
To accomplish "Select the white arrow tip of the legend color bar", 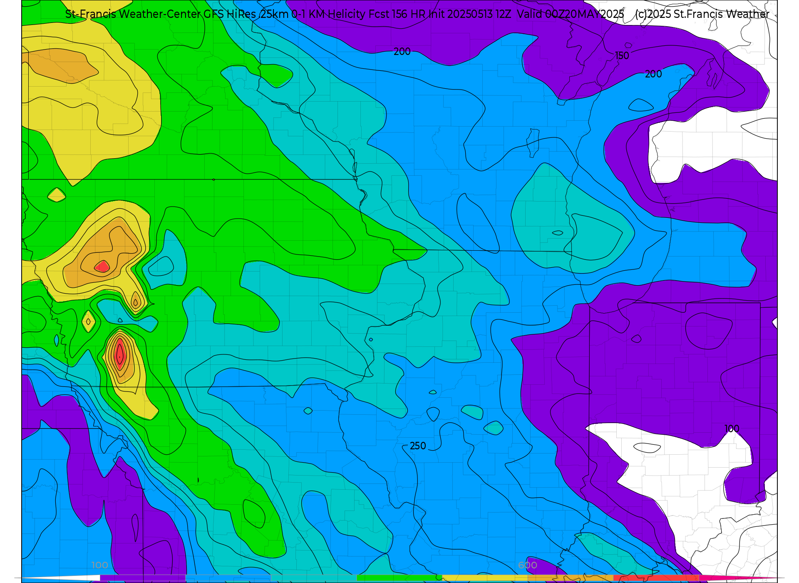I will 62,578.
